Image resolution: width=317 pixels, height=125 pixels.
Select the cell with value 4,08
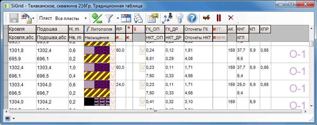(x=198, y=59)
